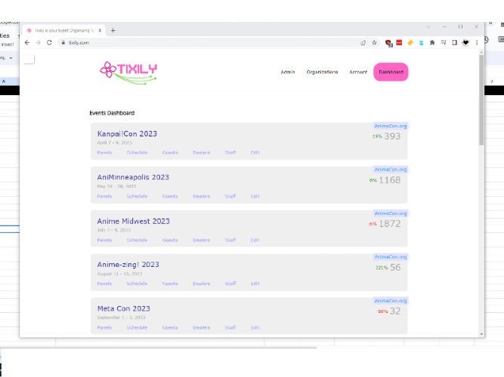Close the Tixily browser tab

click(100, 30)
